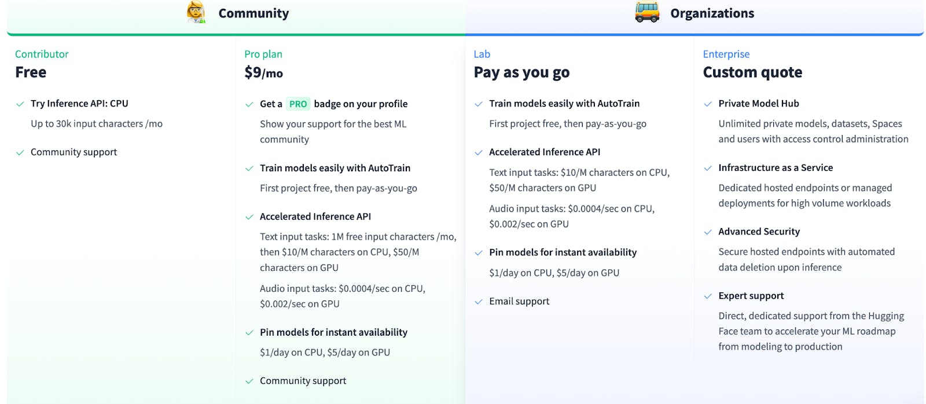The image size is (926, 404).
Task: Click checkmark by Lab's Pin models feature
Action: [479, 253]
